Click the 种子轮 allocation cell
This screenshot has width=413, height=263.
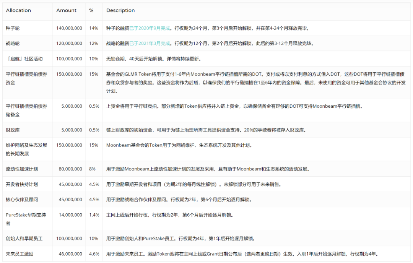(x=13, y=28)
